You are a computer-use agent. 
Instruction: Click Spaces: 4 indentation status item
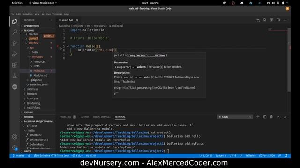coord(221,155)
